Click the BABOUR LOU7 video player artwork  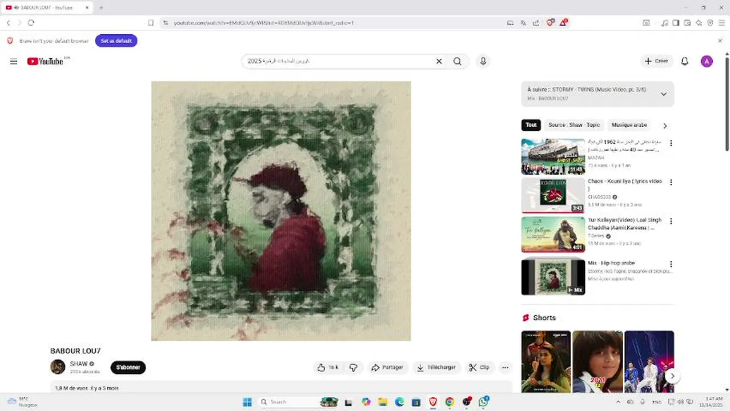pyautogui.click(x=281, y=211)
